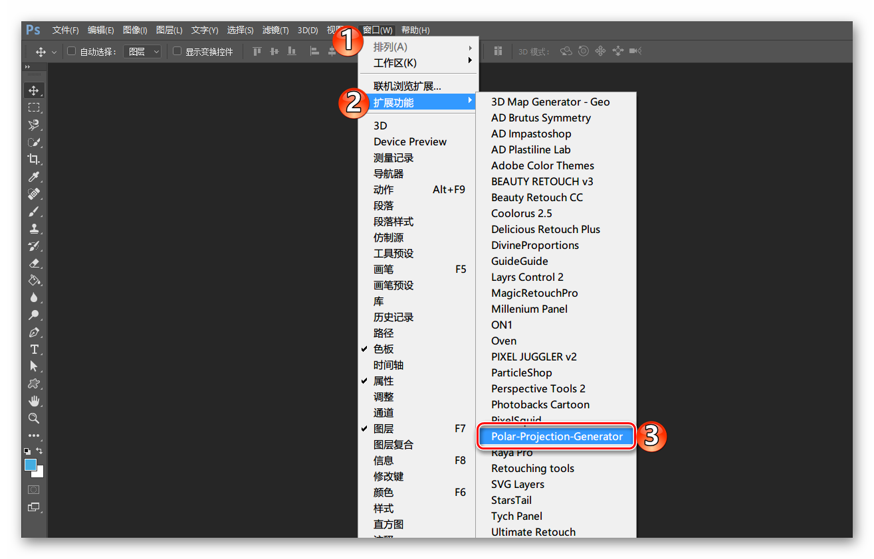Select the Dodge tool
Image resolution: width=874 pixels, height=559 pixels.
click(34, 315)
